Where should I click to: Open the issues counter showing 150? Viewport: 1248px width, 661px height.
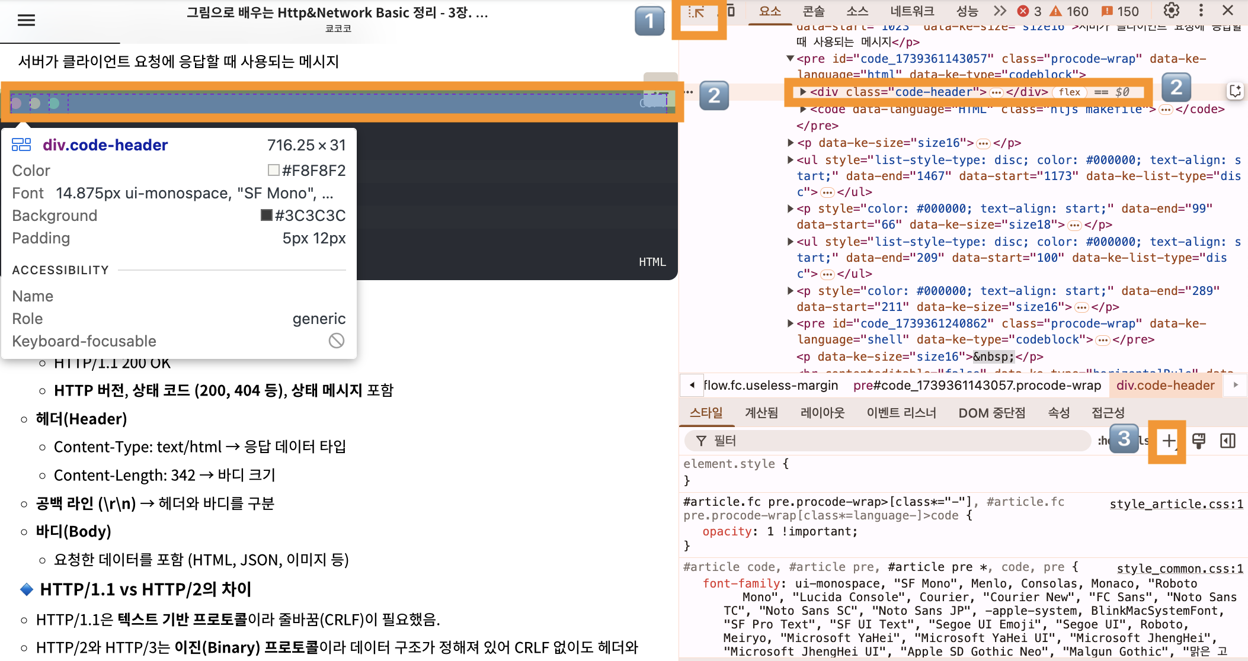click(x=1120, y=11)
